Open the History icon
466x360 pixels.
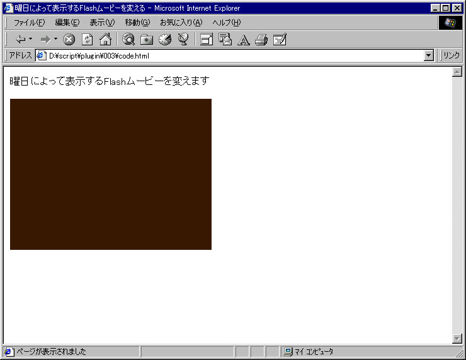pos(165,39)
